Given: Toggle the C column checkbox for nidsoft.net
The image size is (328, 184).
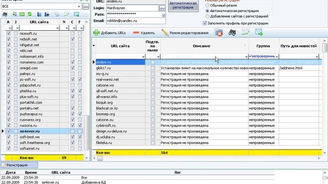Looking at the screenshot, I should pyautogui.click(x=72, y=39).
